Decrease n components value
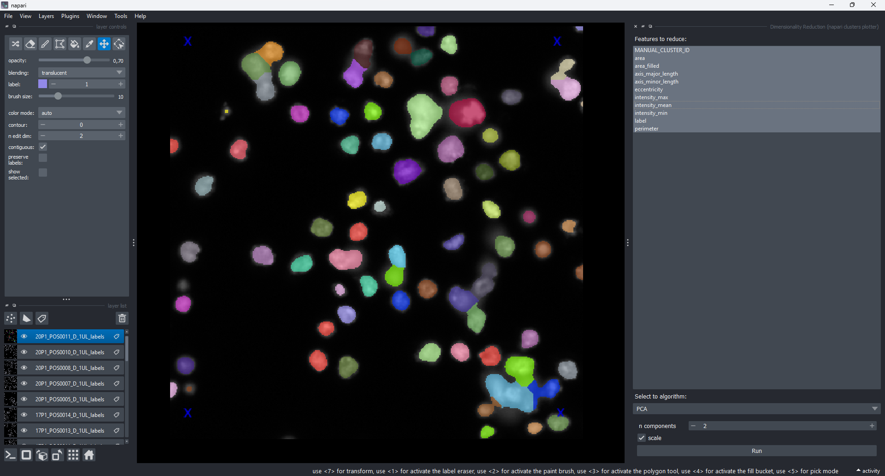The height and width of the screenshot is (476, 885). pos(693,426)
